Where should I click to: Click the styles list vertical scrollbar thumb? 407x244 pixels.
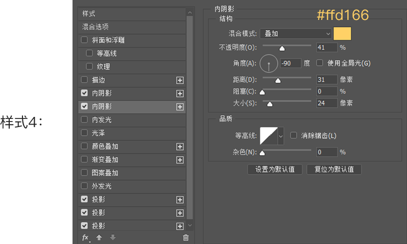pos(190,117)
